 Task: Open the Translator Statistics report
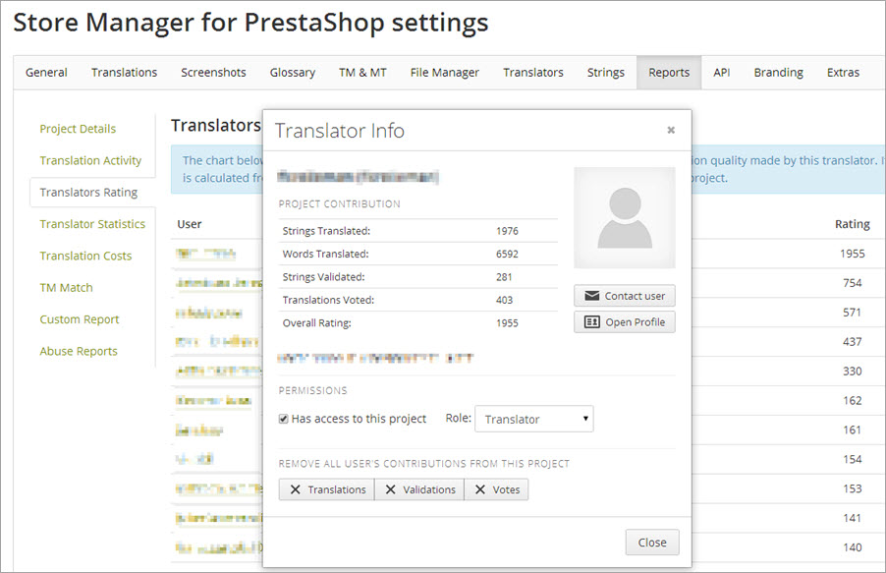click(92, 224)
